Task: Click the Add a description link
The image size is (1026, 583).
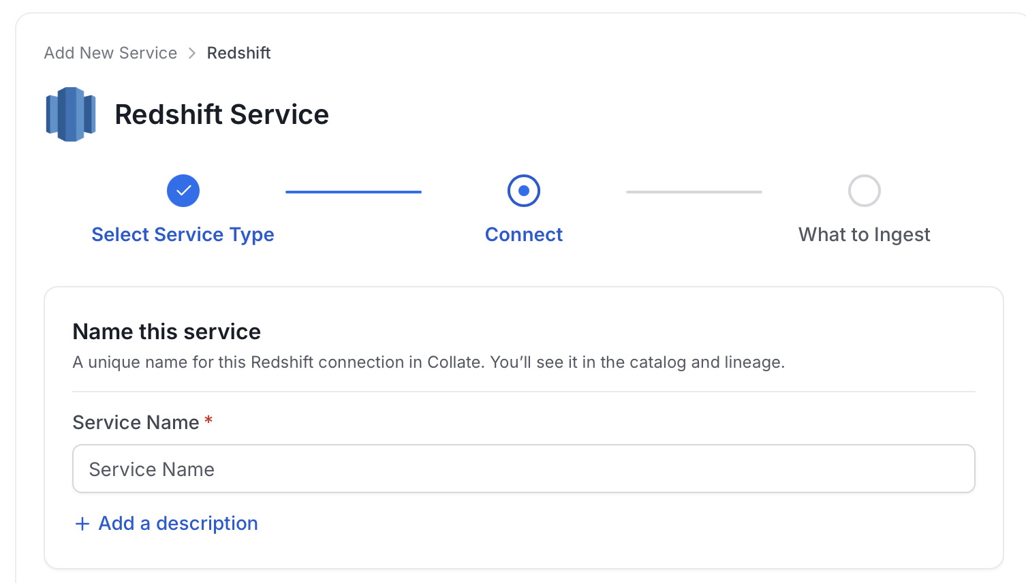Action: point(178,523)
